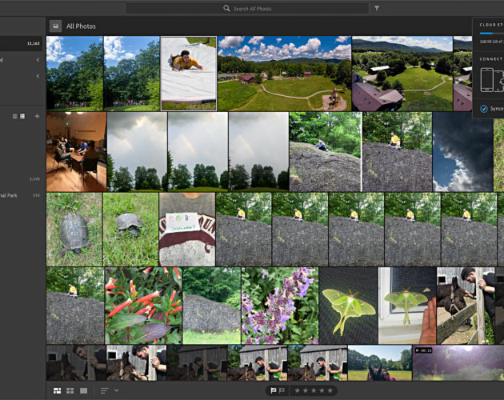Viewport: 504px width, 400px height.
Task: Toggle the flag as rejected icon
Action: [282, 390]
